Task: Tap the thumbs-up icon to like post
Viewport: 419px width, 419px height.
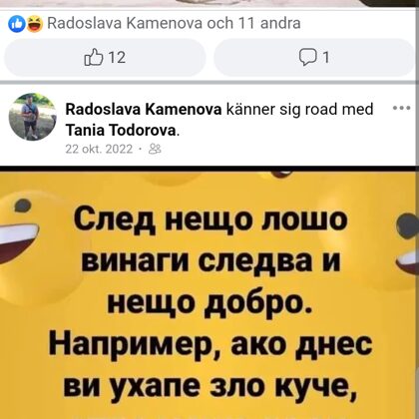Action: (91, 57)
